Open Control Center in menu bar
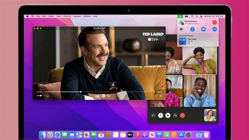The width and height of the screenshot is (249, 140). tap(201, 16)
